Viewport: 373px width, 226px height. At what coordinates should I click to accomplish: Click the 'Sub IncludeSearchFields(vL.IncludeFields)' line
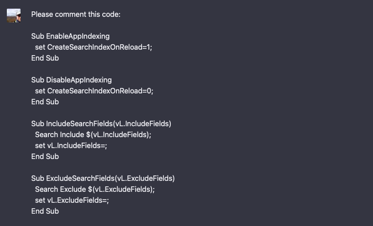click(101, 123)
